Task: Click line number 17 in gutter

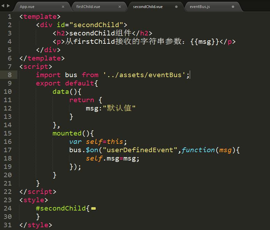Action: (8, 150)
